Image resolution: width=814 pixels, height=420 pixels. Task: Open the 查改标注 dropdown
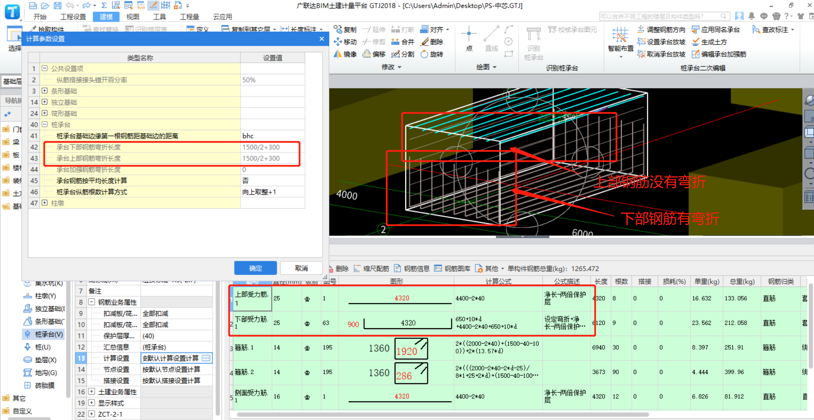[793, 29]
